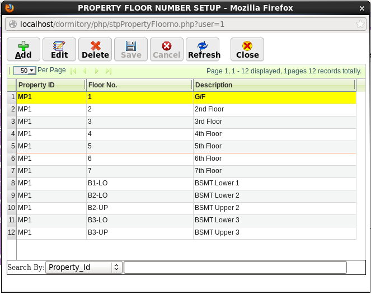Image resolution: width=371 pixels, height=294 pixels.
Task: Click the Edit record toolbar button
Action: click(59, 49)
